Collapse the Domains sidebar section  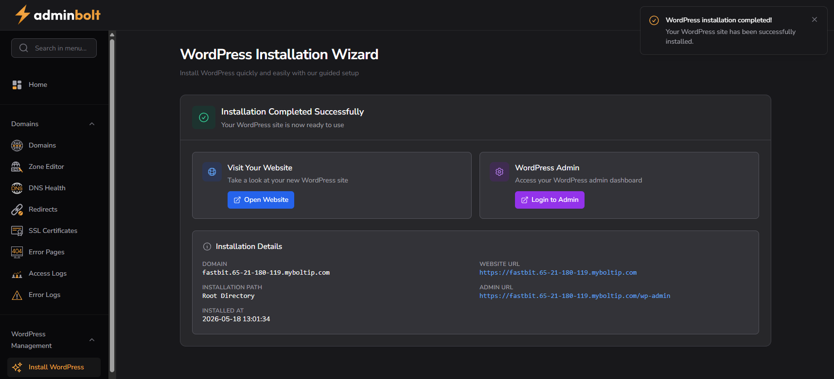pyautogui.click(x=92, y=124)
